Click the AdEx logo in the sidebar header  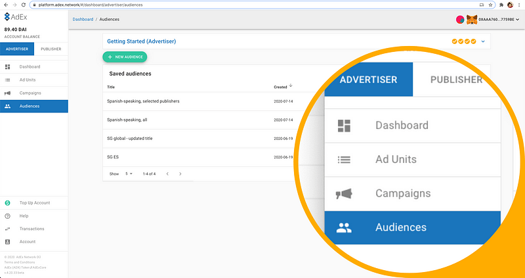coord(15,17)
